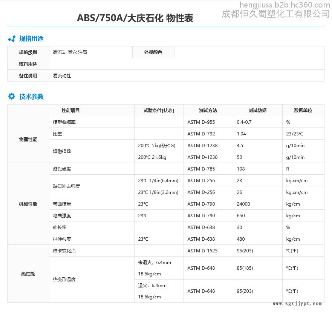The height and width of the screenshot is (312, 332).
Task: Select the 规格级别 label cell
Action: coord(28,52)
